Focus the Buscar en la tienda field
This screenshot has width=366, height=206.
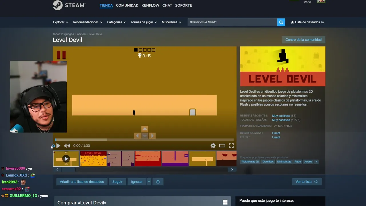(232, 22)
